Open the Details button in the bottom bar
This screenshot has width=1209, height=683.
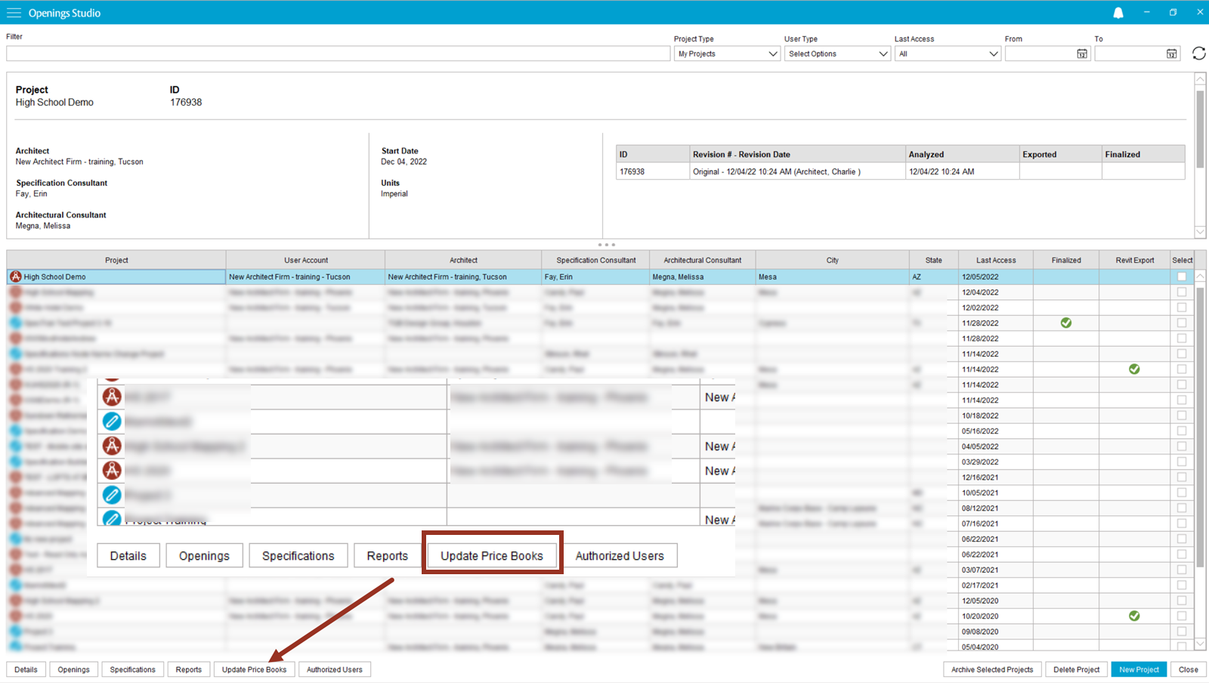[26, 669]
